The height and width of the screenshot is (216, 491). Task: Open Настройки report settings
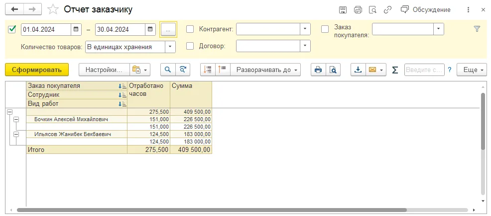coord(104,70)
